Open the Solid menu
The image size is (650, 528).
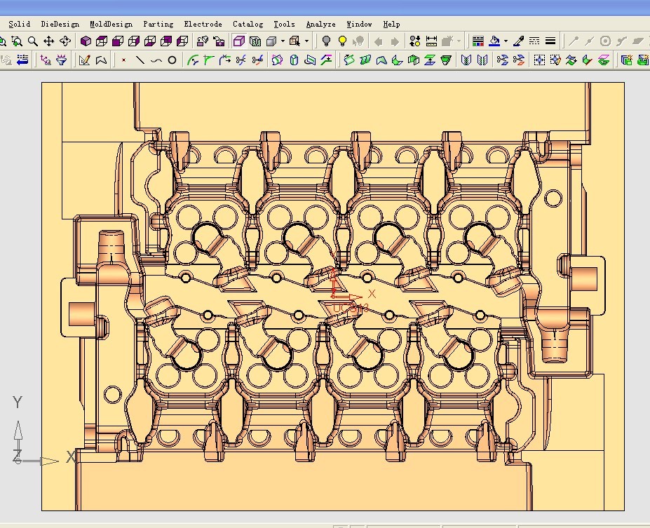19,24
